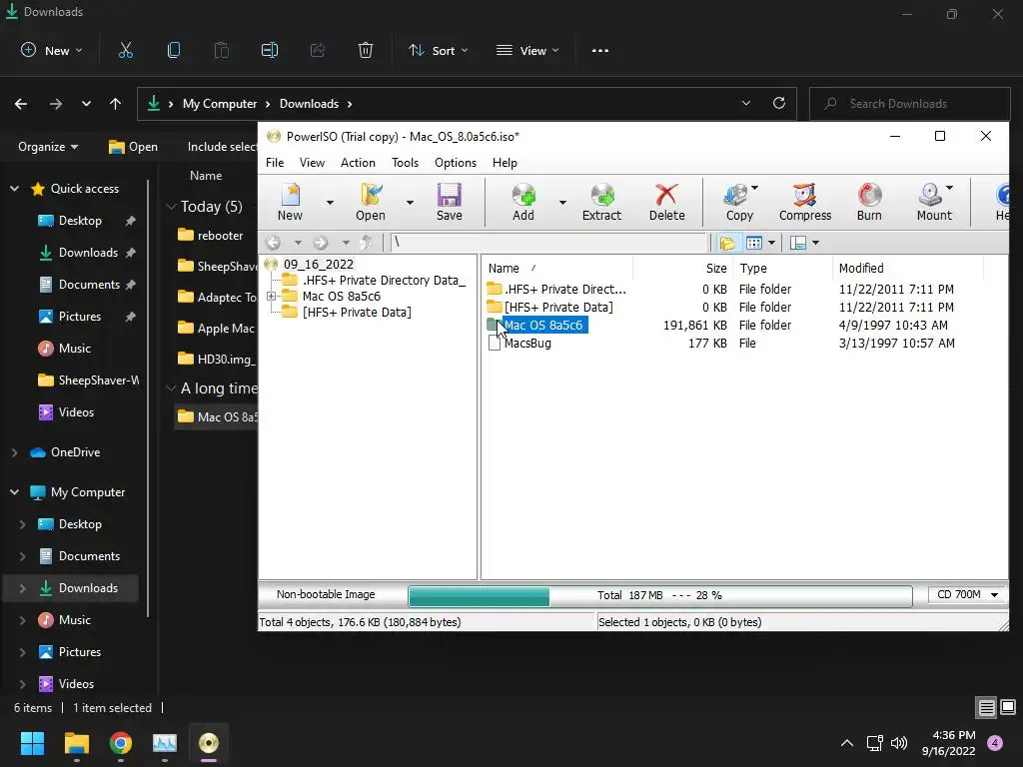
Task: Click the Copy icon in Explorer toolbar
Action: (x=174, y=50)
